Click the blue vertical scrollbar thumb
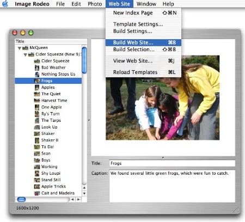245x222 pixels. (84, 60)
